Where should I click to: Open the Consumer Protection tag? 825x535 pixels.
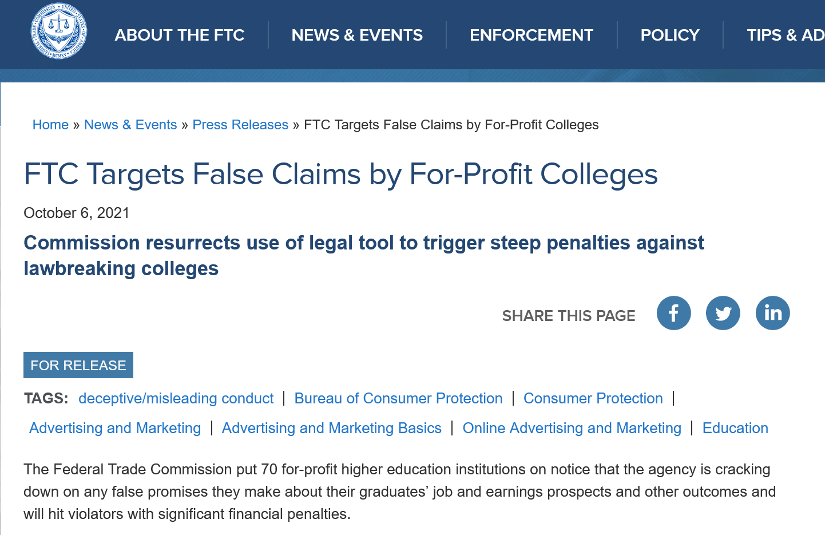(x=593, y=398)
